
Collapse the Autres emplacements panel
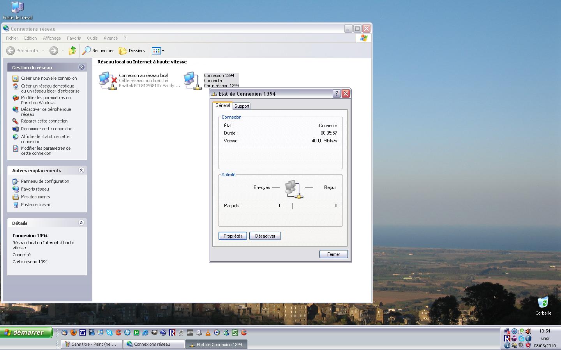(x=81, y=170)
